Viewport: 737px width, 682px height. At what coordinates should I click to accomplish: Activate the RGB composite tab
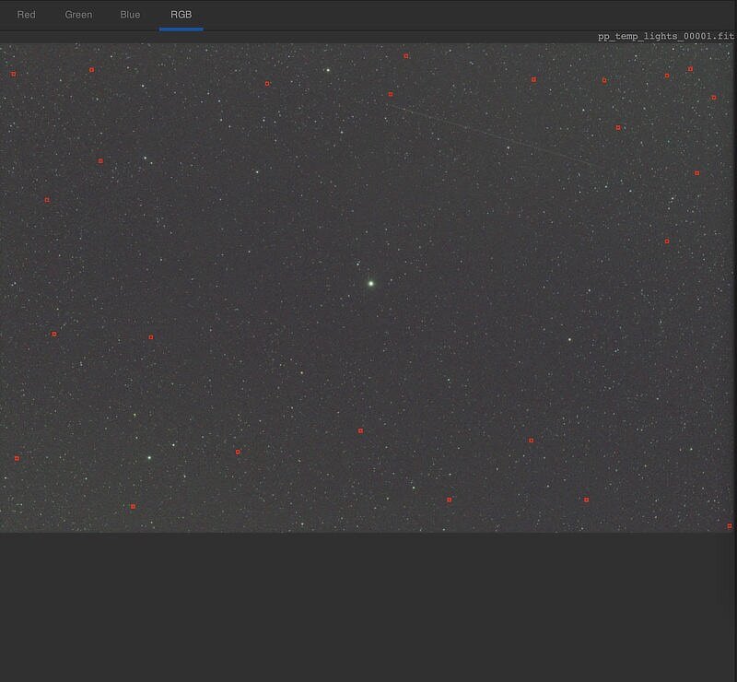tap(181, 15)
